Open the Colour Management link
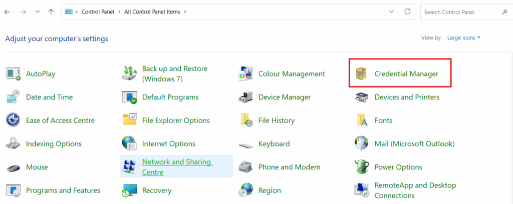 click(292, 74)
